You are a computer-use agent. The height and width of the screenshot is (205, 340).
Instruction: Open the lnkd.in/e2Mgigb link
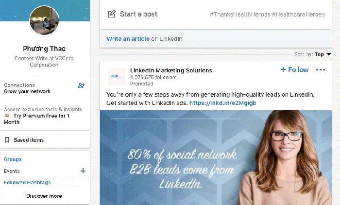pyautogui.click(x=222, y=103)
